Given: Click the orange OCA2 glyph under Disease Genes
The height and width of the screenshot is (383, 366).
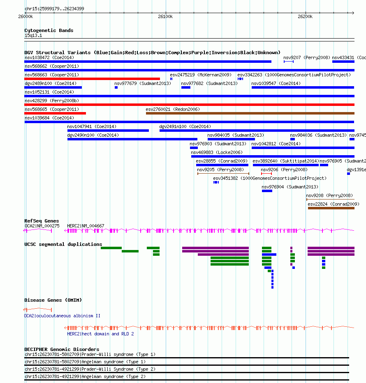Looking at the screenshot, I should (38, 310).
